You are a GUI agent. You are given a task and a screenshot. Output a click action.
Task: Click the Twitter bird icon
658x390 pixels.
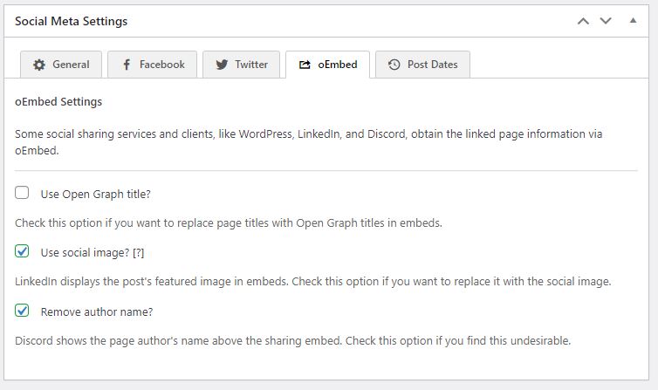tap(222, 65)
